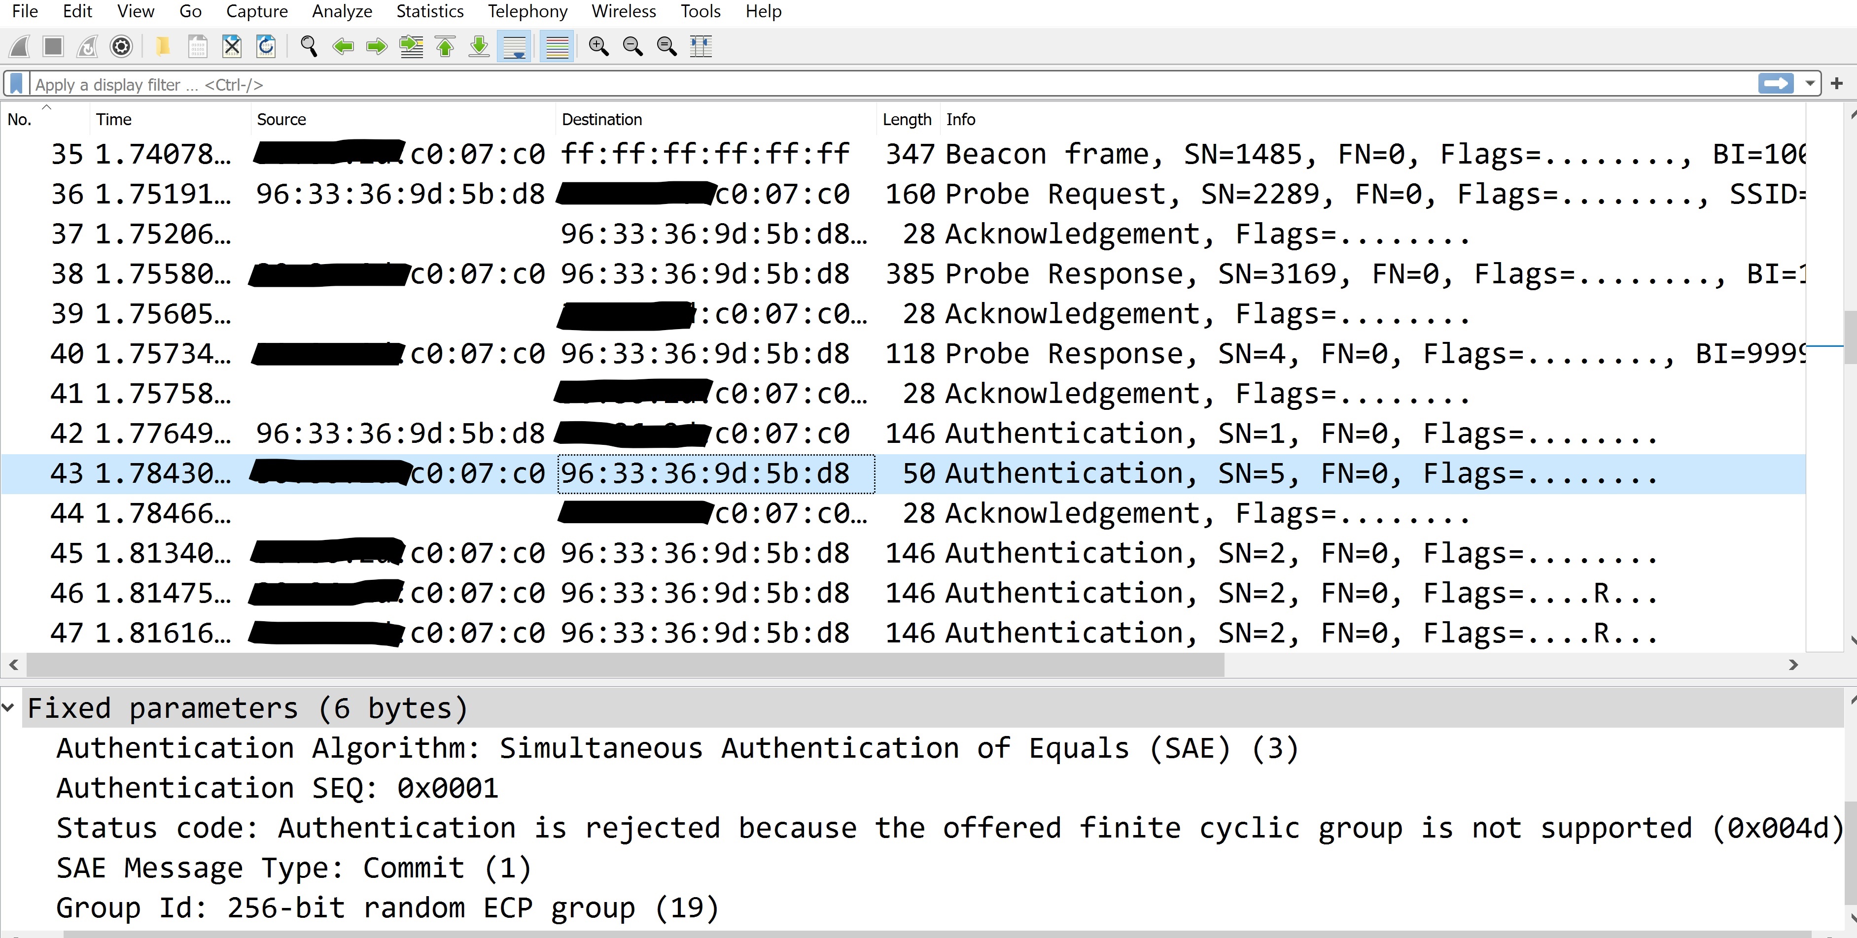Open the capture options gear icon

pos(121,47)
